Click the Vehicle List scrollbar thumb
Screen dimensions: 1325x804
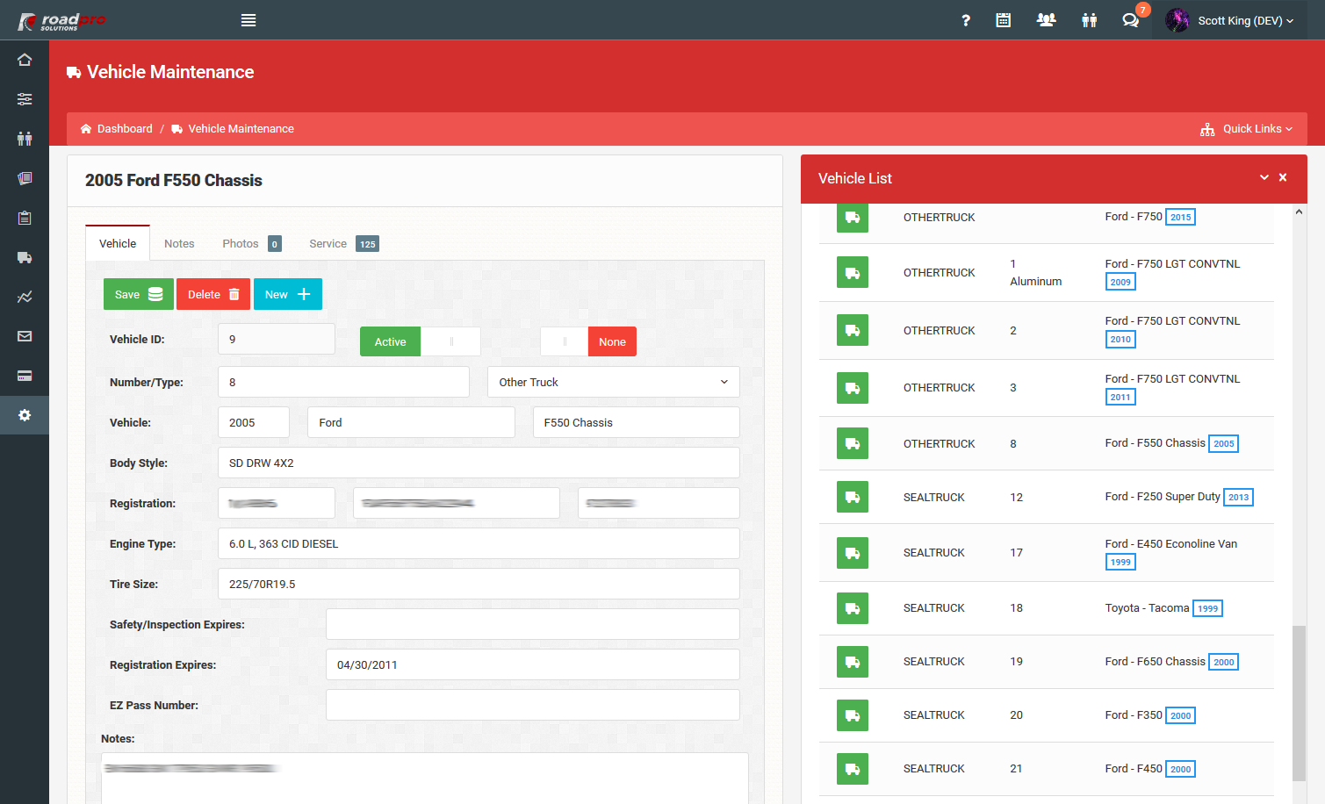click(1299, 703)
